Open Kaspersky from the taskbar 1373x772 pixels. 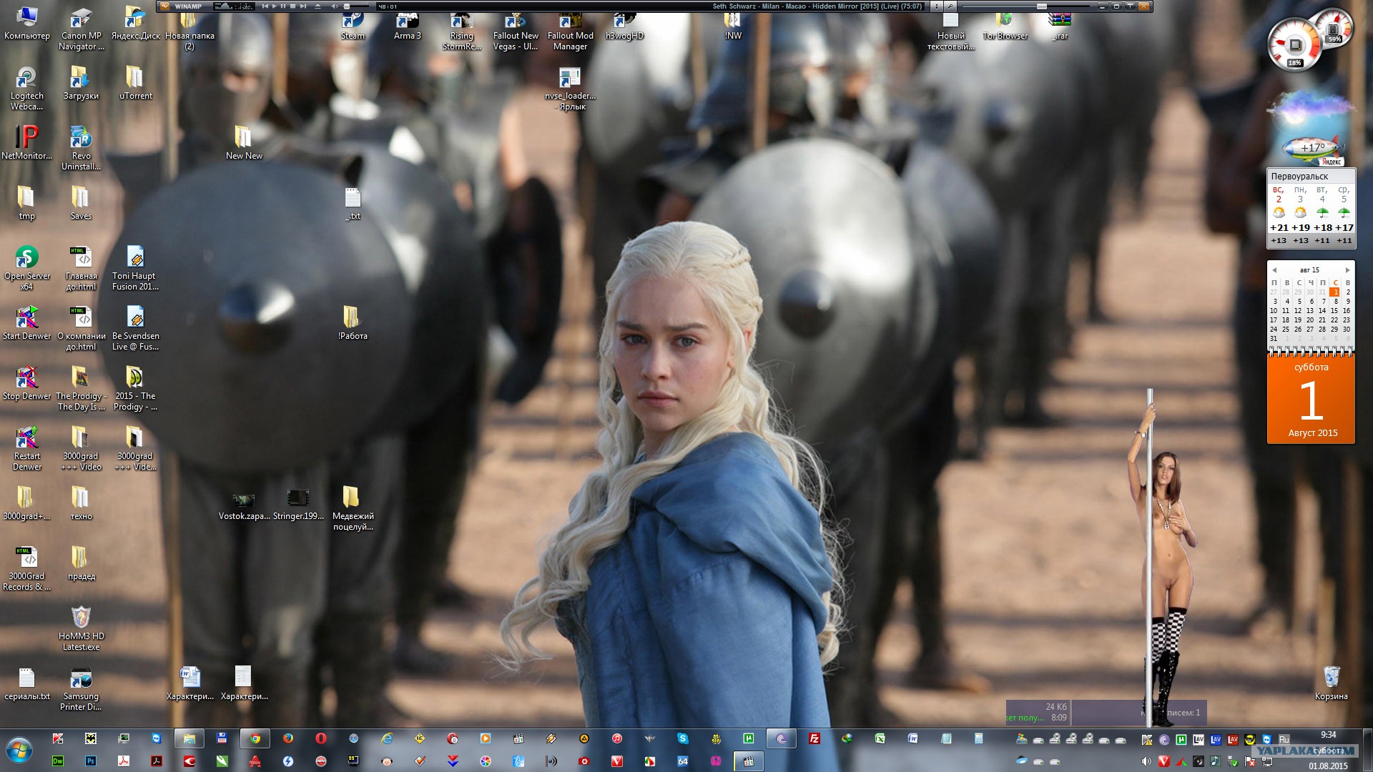[x=58, y=738]
